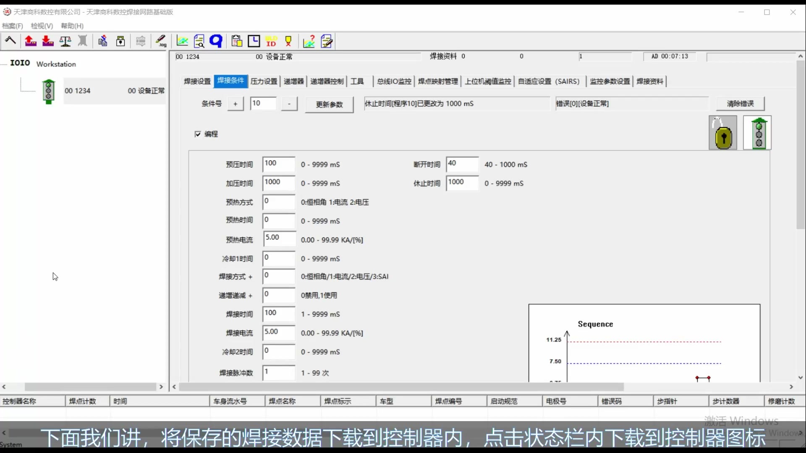Click the main panel vertical scrollbar up arrow
806x453 pixels.
801,56
